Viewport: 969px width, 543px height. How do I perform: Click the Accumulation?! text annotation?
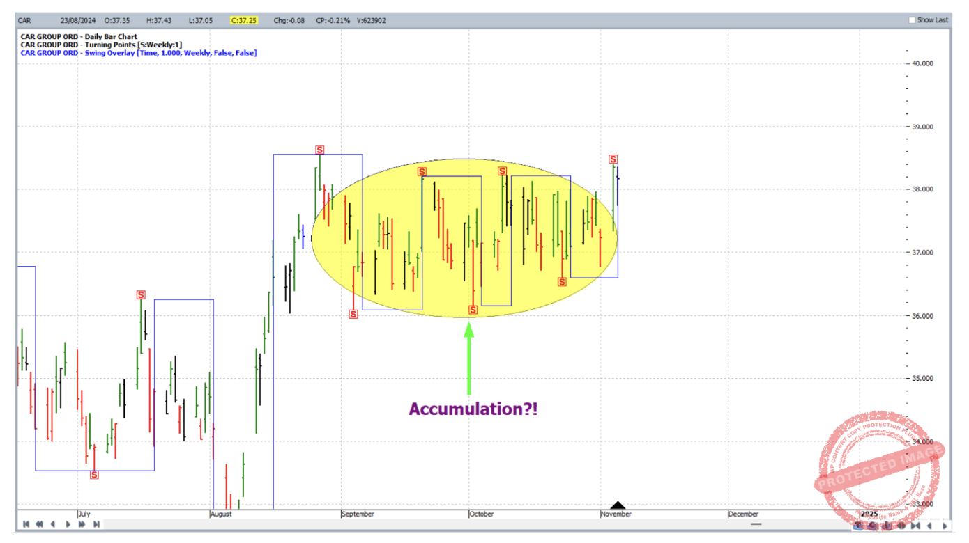pyautogui.click(x=473, y=409)
